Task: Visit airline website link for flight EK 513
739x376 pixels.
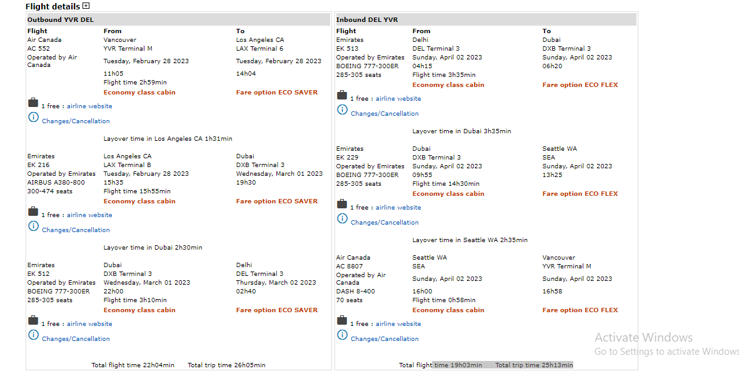Action: (x=398, y=99)
